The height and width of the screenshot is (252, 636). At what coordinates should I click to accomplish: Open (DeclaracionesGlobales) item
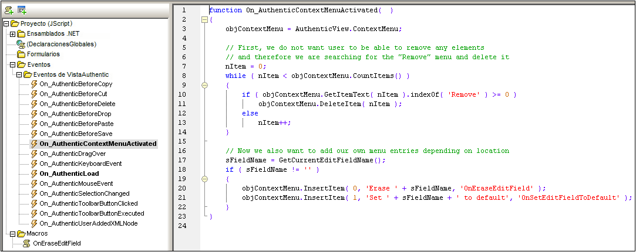click(61, 44)
